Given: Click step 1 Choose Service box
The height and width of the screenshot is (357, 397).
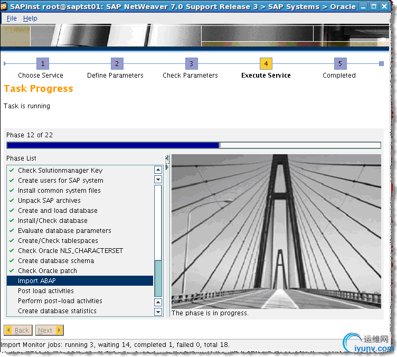Looking at the screenshot, I should (x=43, y=63).
